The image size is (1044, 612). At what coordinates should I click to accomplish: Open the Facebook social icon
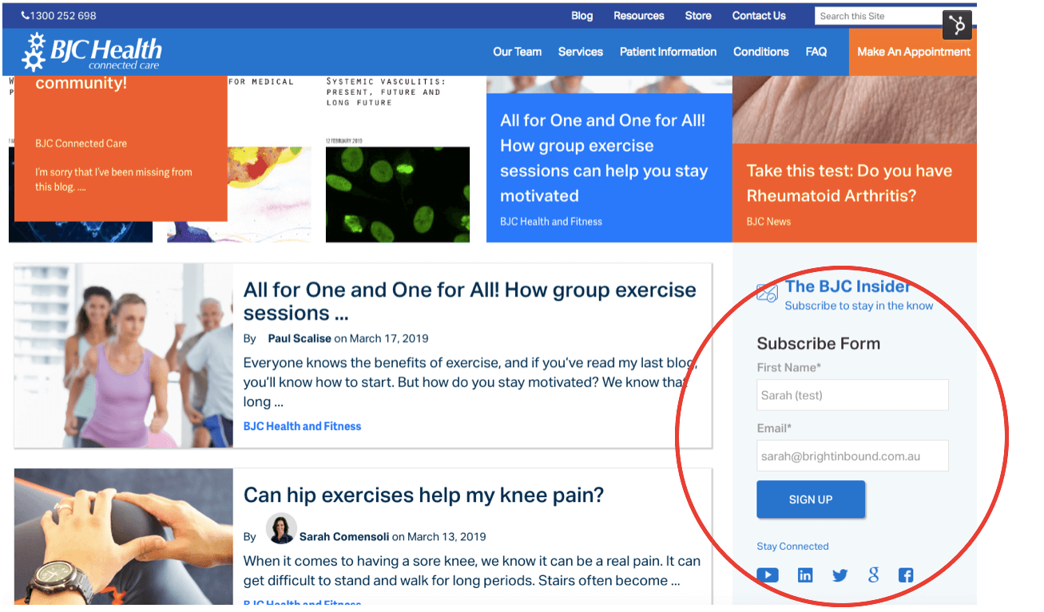[x=906, y=574]
